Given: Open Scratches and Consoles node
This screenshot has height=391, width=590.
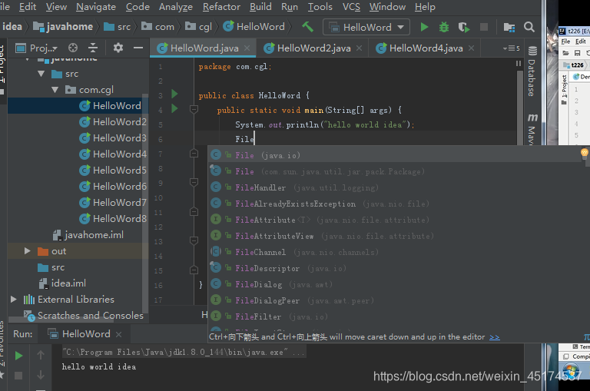Looking at the screenshot, I should [84, 316].
